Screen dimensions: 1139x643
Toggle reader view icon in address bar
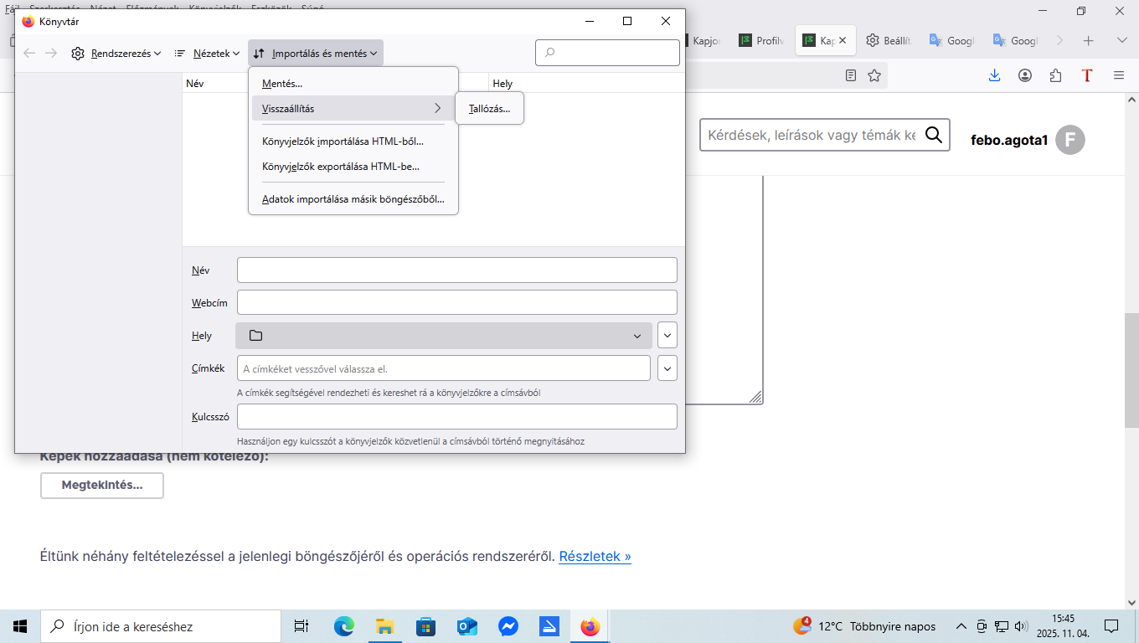851,75
